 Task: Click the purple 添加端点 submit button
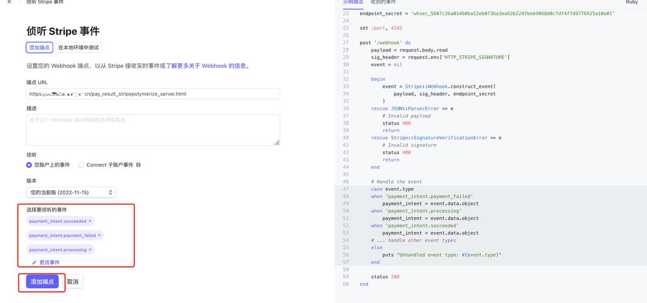42,282
